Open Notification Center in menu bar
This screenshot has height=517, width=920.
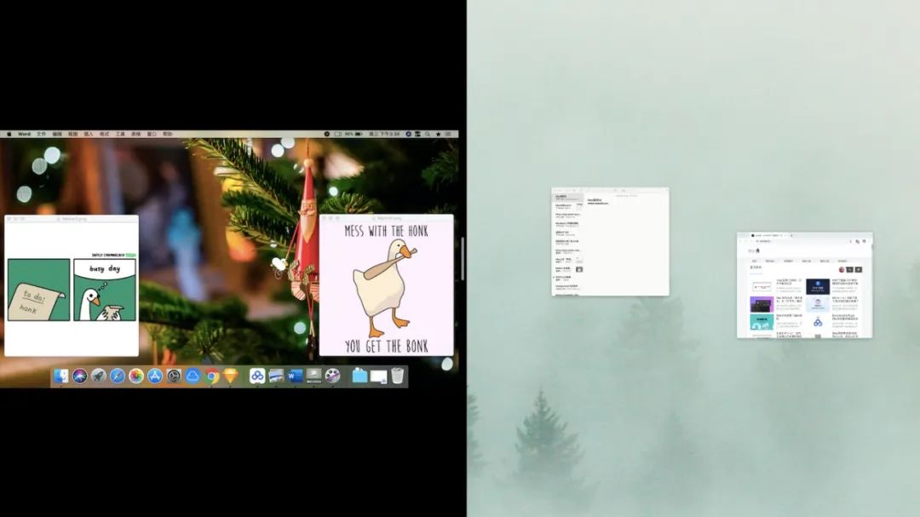click(x=449, y=134)
